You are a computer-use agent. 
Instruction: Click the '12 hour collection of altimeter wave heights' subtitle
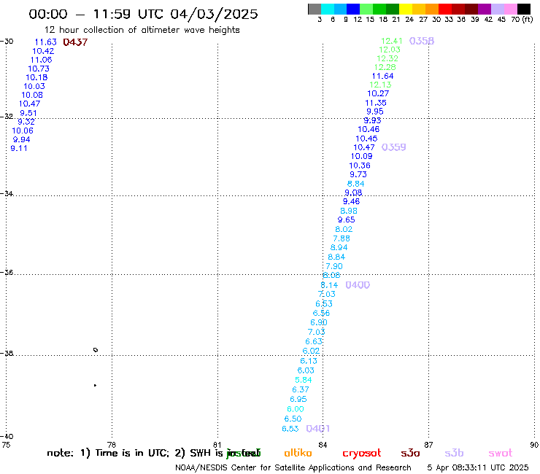coord(142,30)
